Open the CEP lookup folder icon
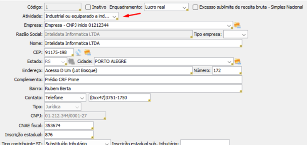Viewport: 307px width, 145px height. click(x=88, y=52)
